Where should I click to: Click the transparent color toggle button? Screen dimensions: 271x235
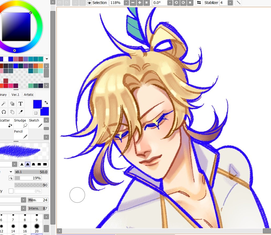click(x=36, y=113)
